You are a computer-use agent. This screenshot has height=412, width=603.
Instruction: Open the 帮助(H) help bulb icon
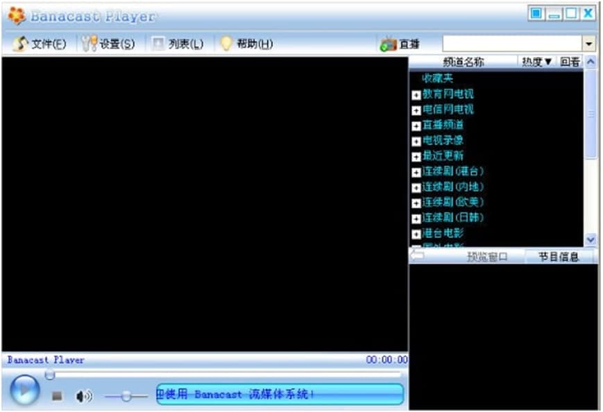[226, 42]
